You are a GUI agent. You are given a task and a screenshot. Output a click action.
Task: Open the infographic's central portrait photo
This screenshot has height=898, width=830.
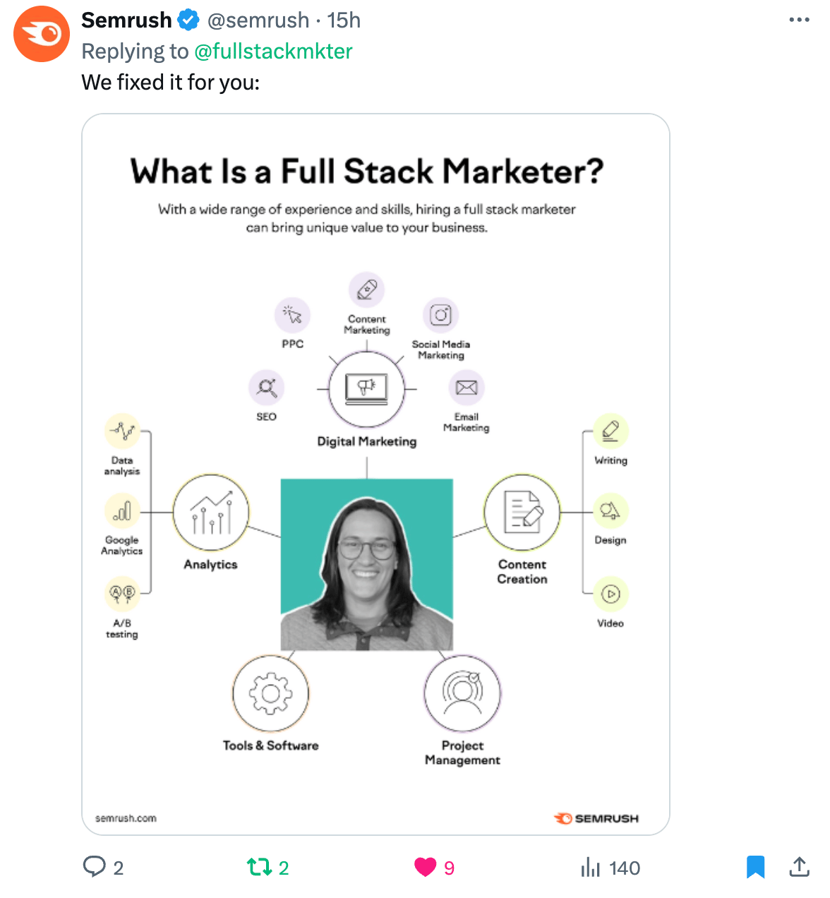coord(367,565)
